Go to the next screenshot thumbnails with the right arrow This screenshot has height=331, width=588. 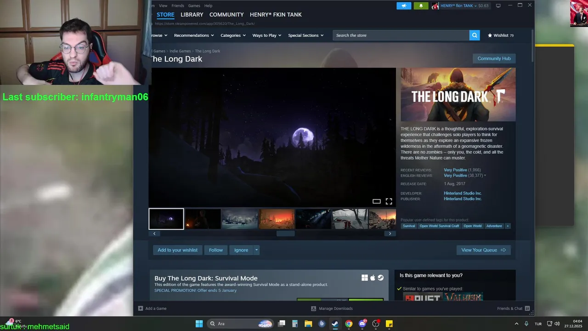pos(390,234)
